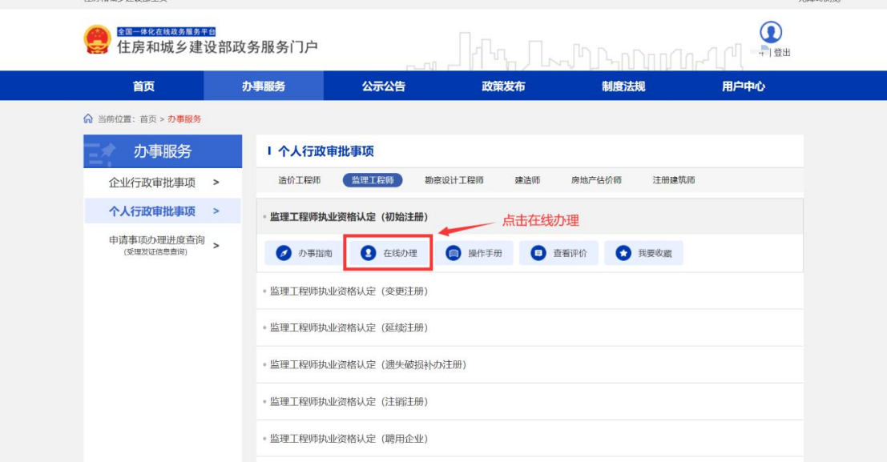Open 监理工程师执业资格认定（变更注册）item
887x462 pixels.
(x=349, y=291)
